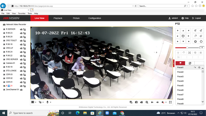This screenshot has width=206, height=116.
Task: Go to previous page with left arrow
Action: pos(152,102)
